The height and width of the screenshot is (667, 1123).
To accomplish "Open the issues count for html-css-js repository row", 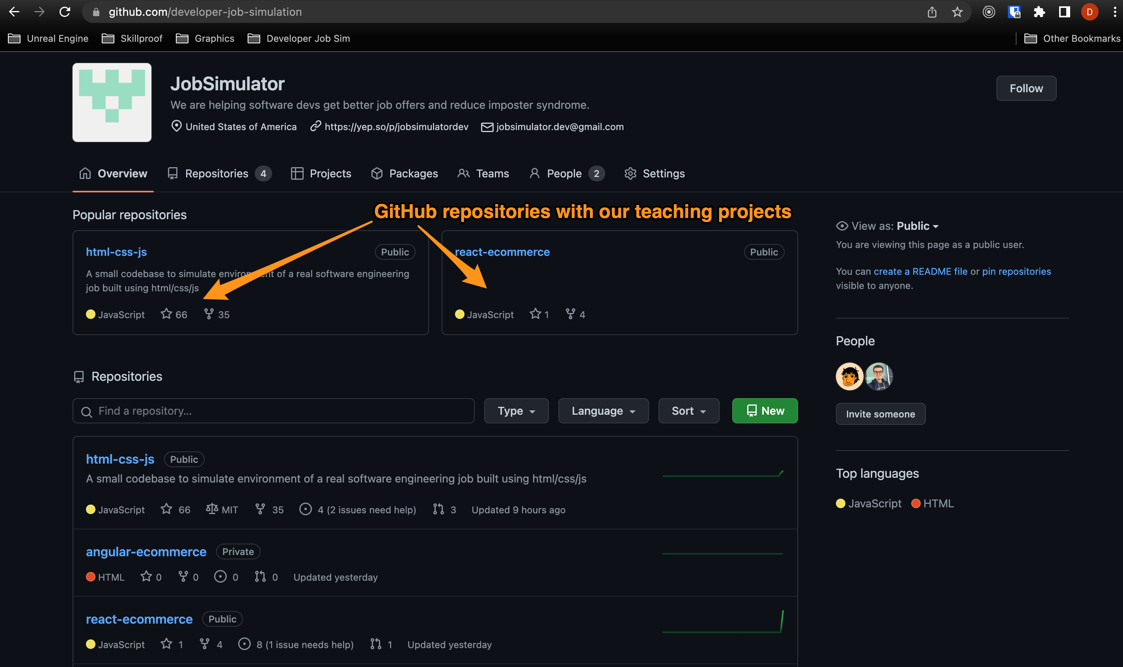I will coord(358,509).
